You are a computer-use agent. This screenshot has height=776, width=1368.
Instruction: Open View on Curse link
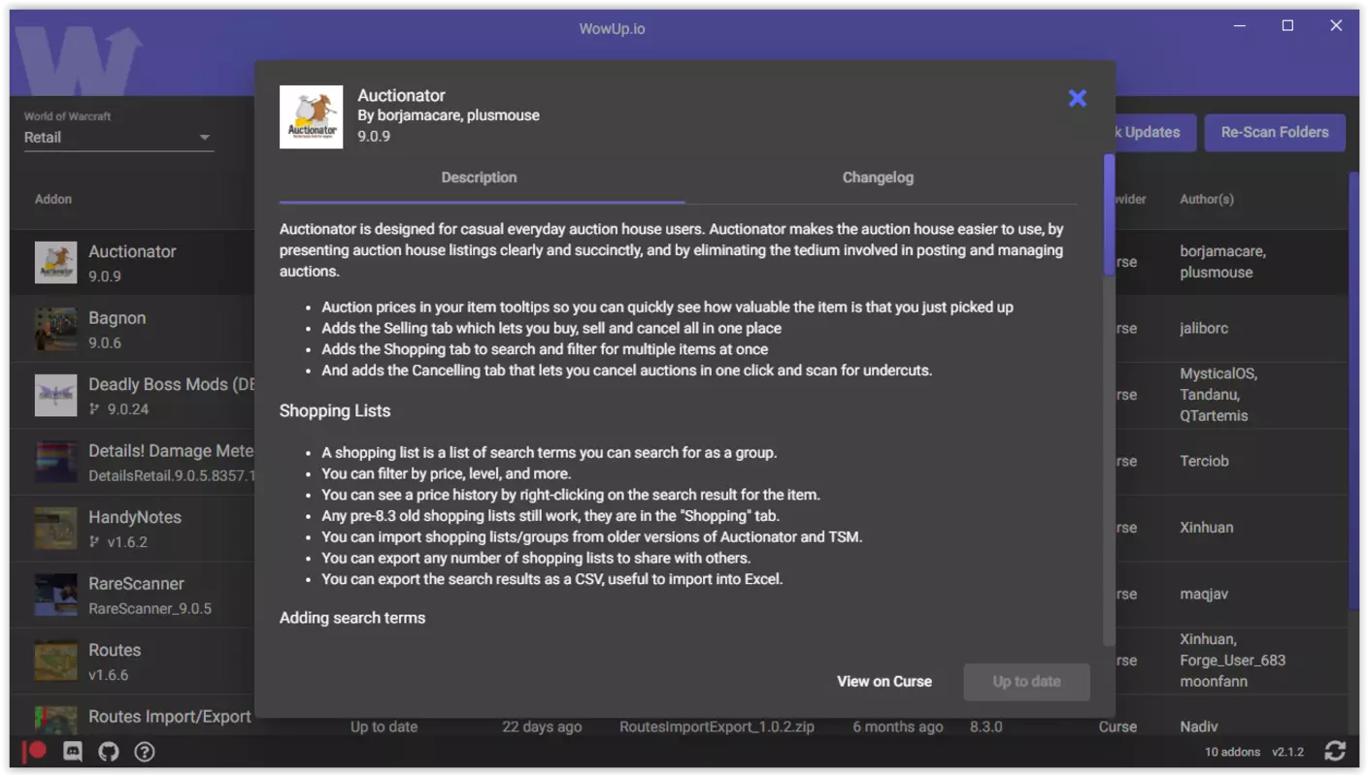coord(884,681)
